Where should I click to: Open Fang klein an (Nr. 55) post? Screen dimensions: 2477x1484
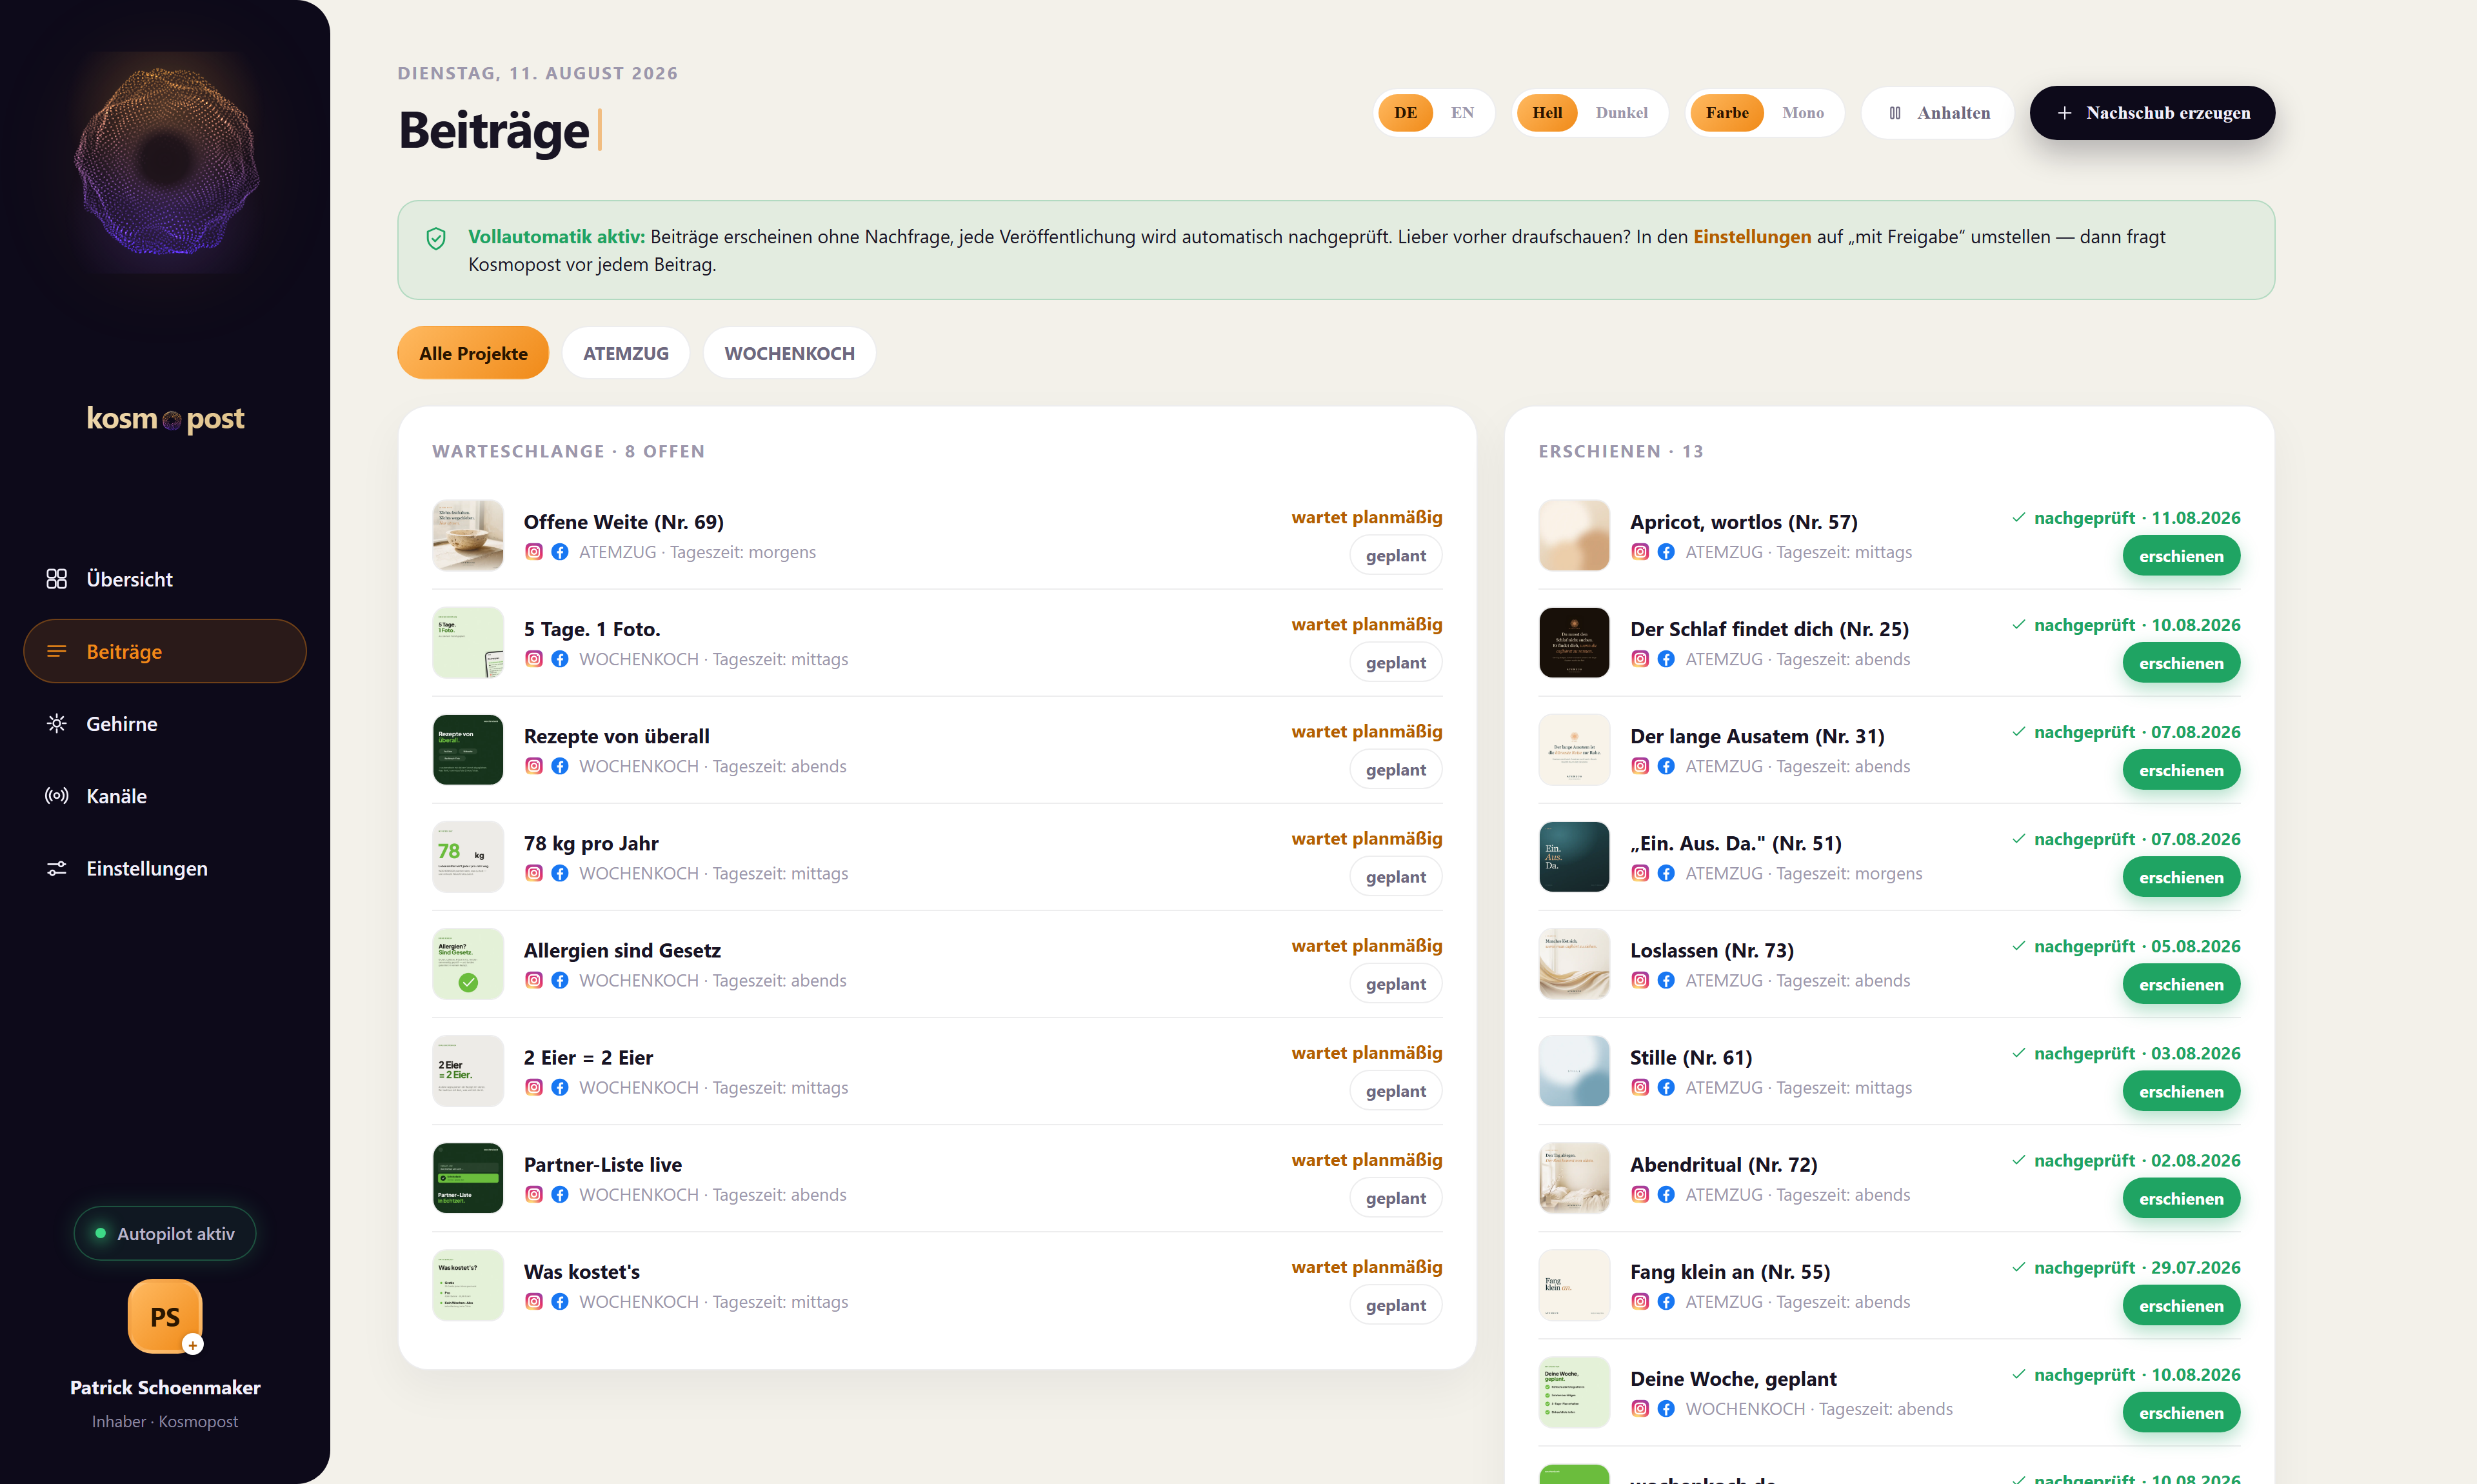pyautogui.click(x=1730, y=1271)
